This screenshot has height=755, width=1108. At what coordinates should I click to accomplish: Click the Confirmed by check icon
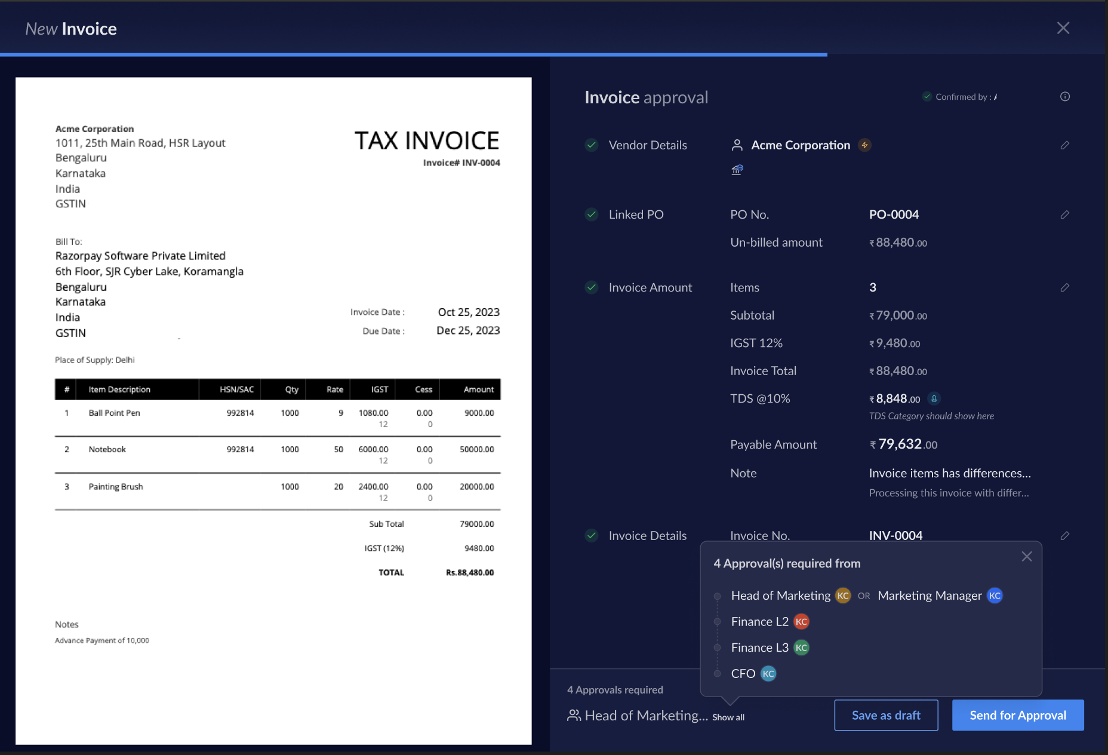click(927, 97)
